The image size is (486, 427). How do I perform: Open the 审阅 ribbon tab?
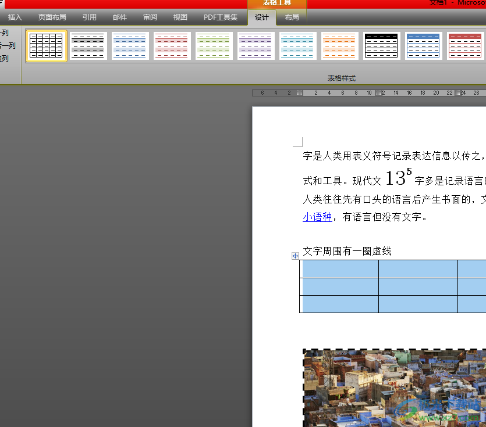(x=150, y=17)
